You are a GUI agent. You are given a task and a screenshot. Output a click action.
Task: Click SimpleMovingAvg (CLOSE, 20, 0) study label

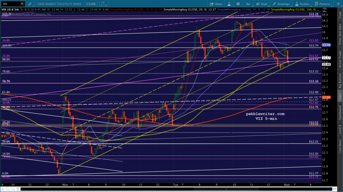185,10
